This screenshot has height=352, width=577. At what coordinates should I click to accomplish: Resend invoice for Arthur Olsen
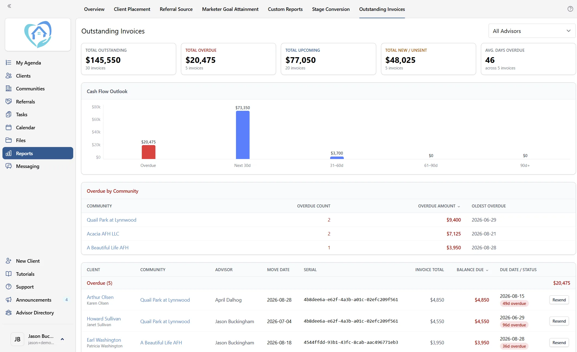click(559, 300)
